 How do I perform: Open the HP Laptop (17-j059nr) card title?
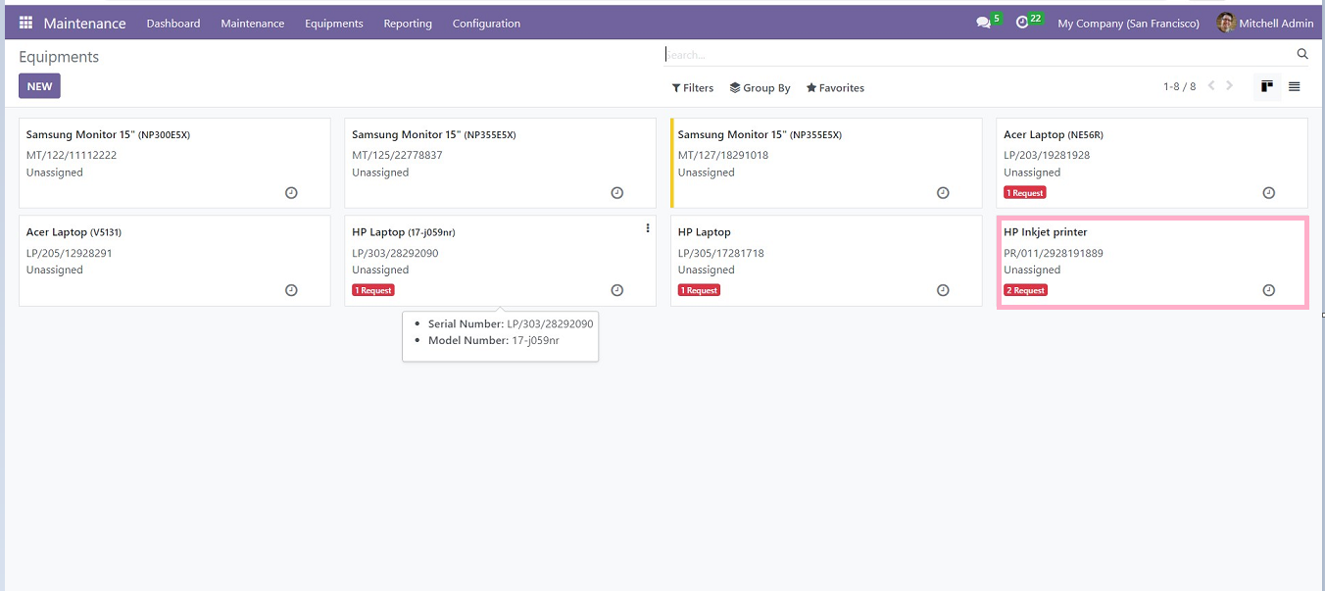point(404,232)
